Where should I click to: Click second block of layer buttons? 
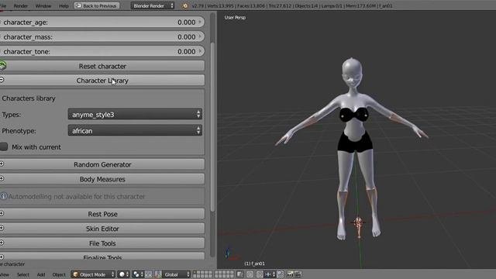(x=224, y=274)
